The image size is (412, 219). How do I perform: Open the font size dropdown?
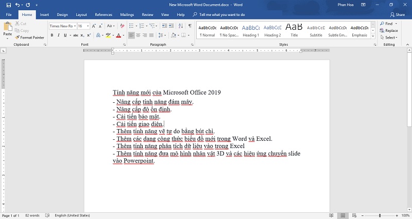[88, 26]
